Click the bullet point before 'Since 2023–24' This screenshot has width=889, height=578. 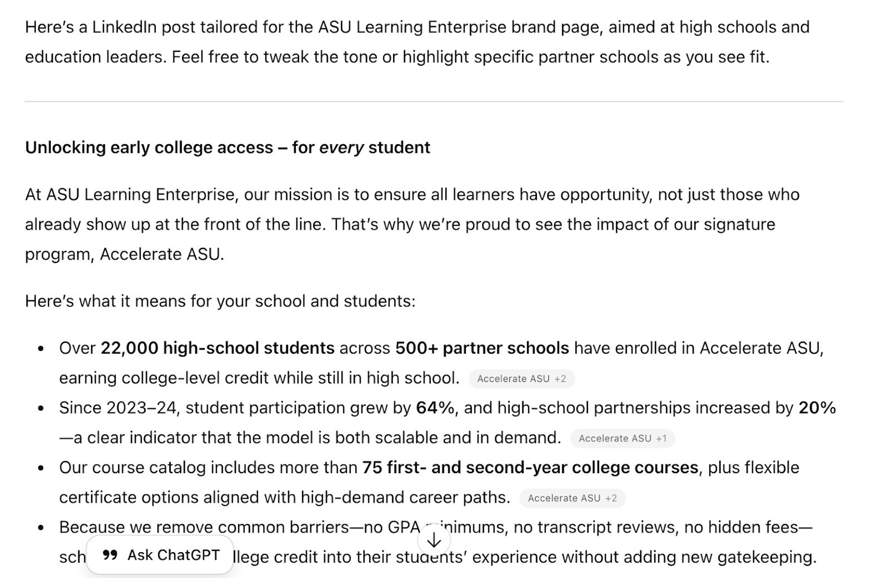click(41, 408)
